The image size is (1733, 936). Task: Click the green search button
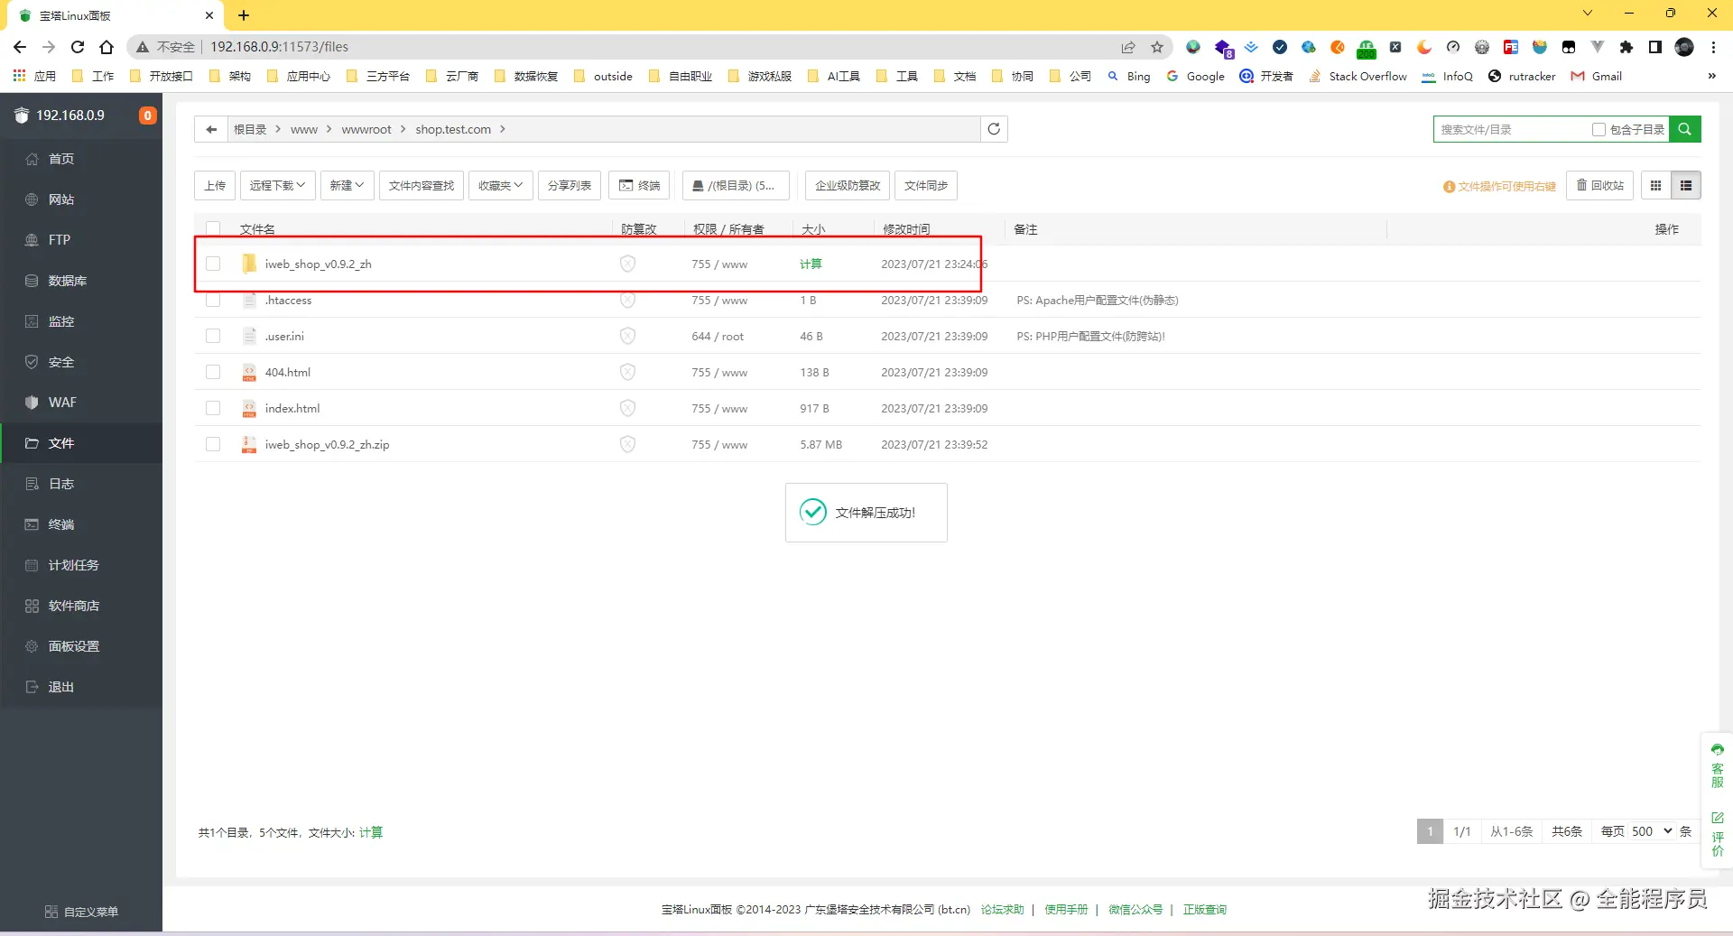pos(1684,129)
